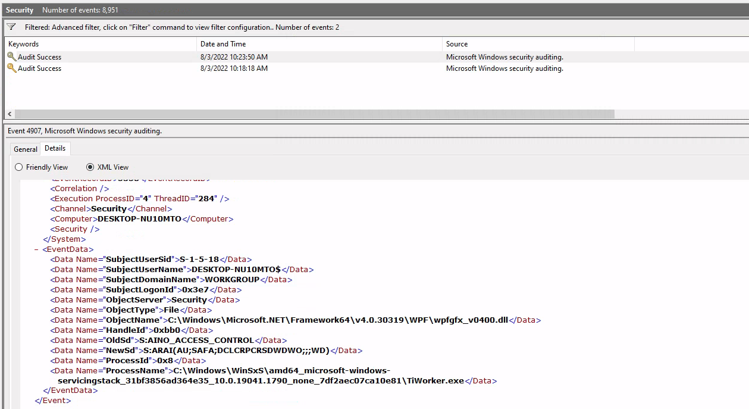Click the key icon for the 10:18:18 AM event
Screen dimensions: 749x409
[11, 68]
